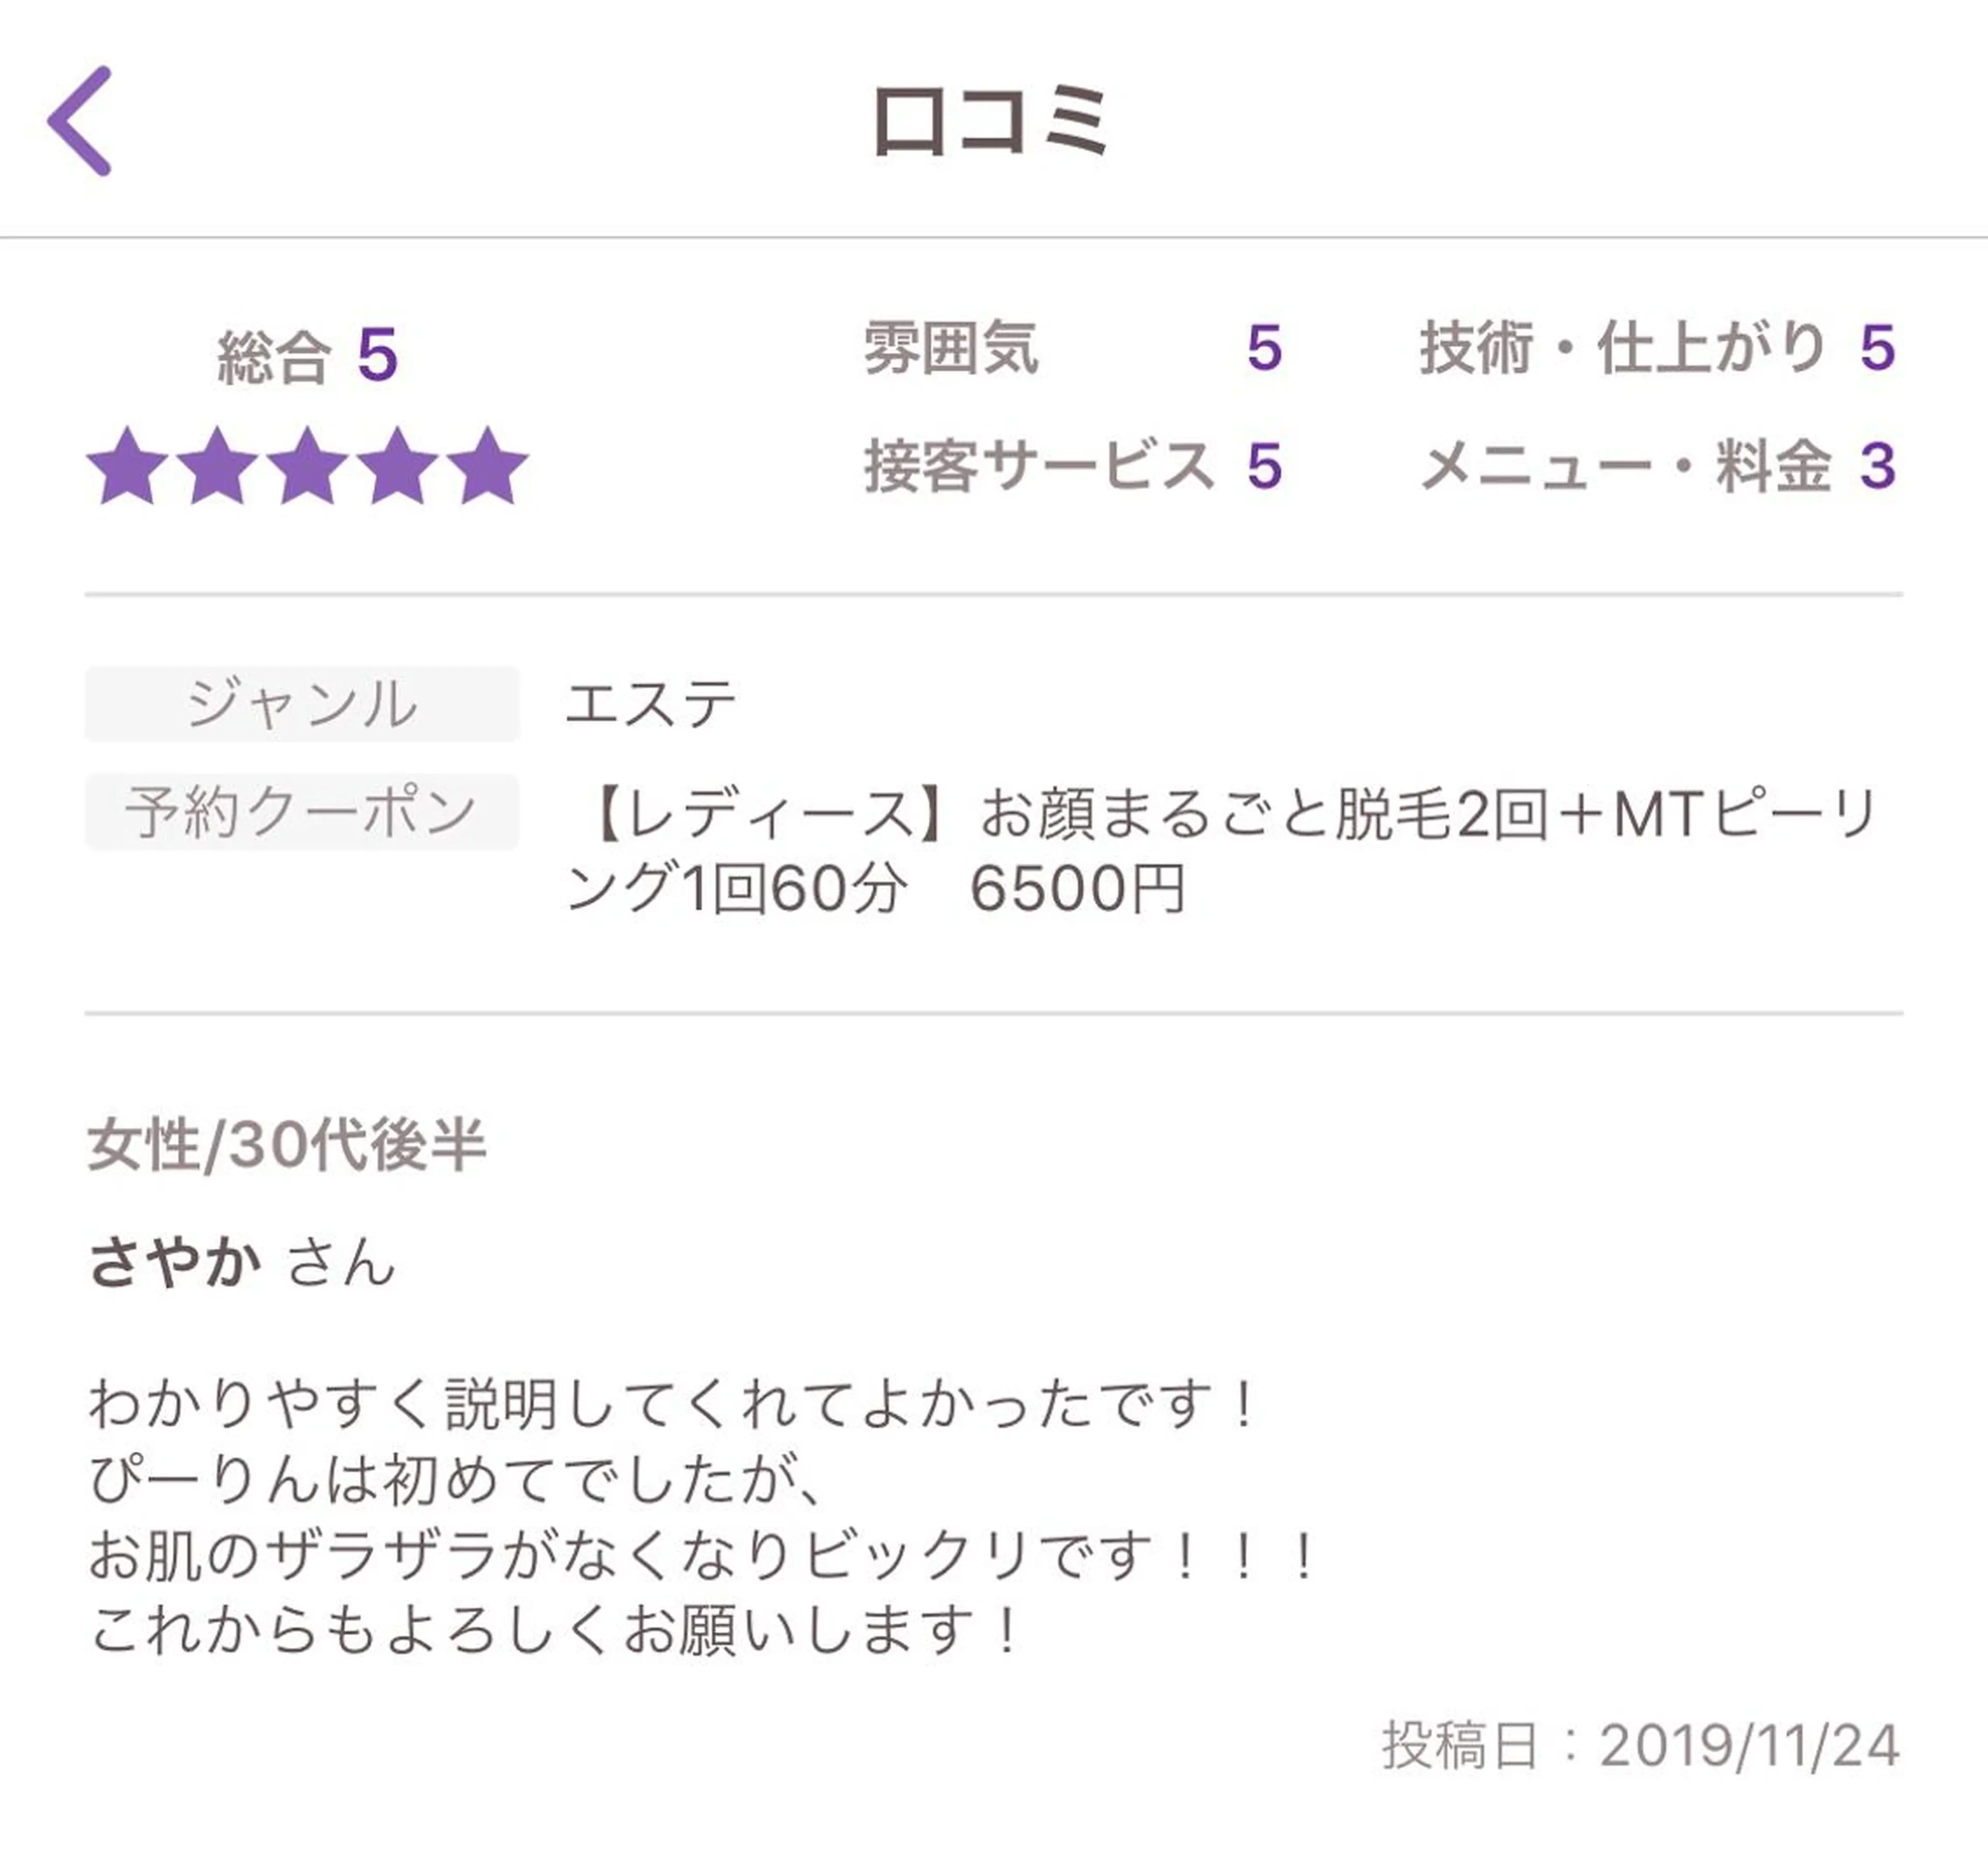The width and height of the screenshot is (1988, 1855).
Task: Open the エステ genre entry
Action: click(650, 705)
